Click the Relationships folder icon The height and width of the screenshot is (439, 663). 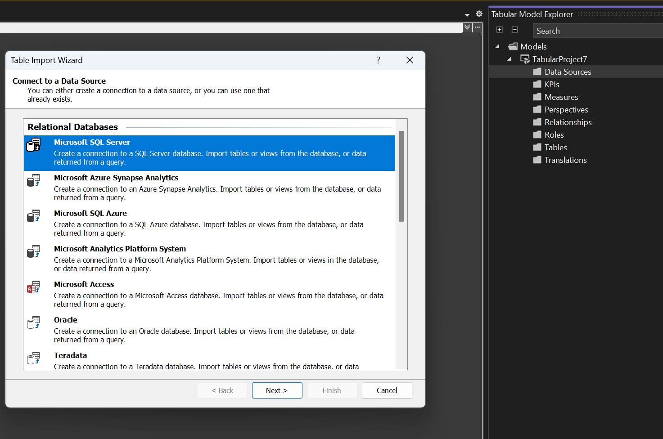(537, 122)
